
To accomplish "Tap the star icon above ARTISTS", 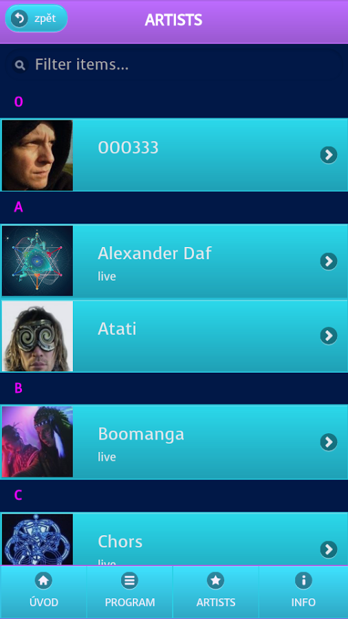I will click(x=215, y=580).
